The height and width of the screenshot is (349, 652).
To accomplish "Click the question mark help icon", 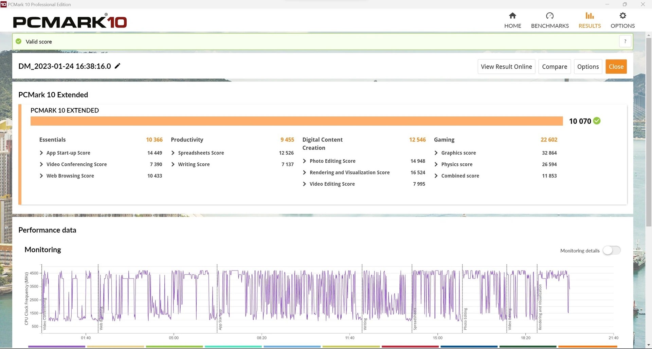I will point(625,41).
